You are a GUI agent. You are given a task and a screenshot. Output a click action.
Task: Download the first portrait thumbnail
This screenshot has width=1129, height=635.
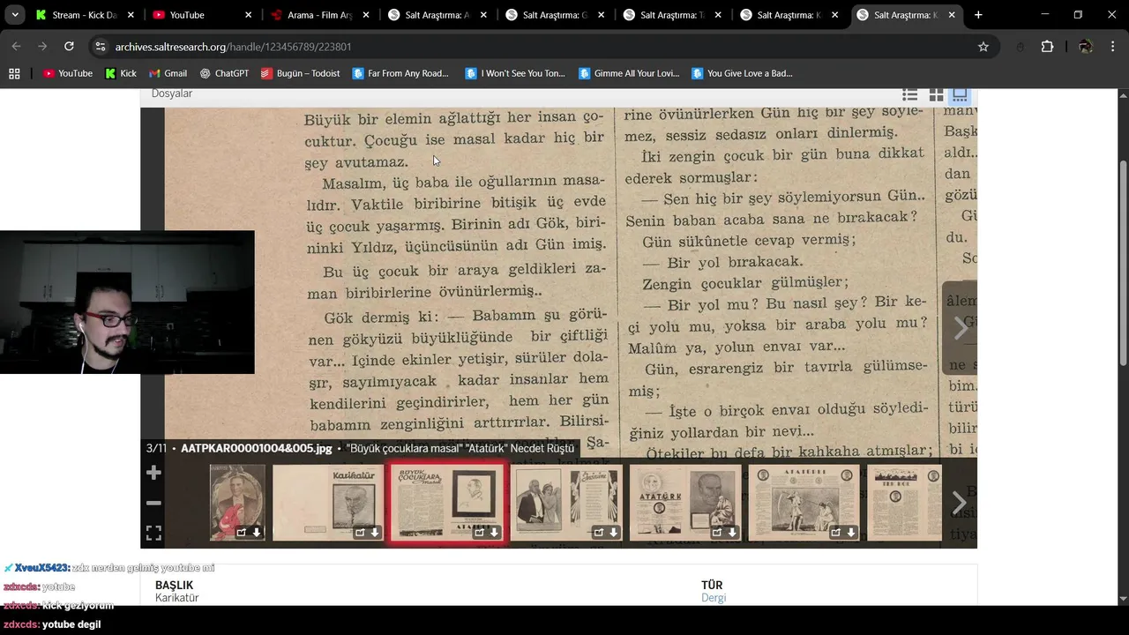click(257, 533)
